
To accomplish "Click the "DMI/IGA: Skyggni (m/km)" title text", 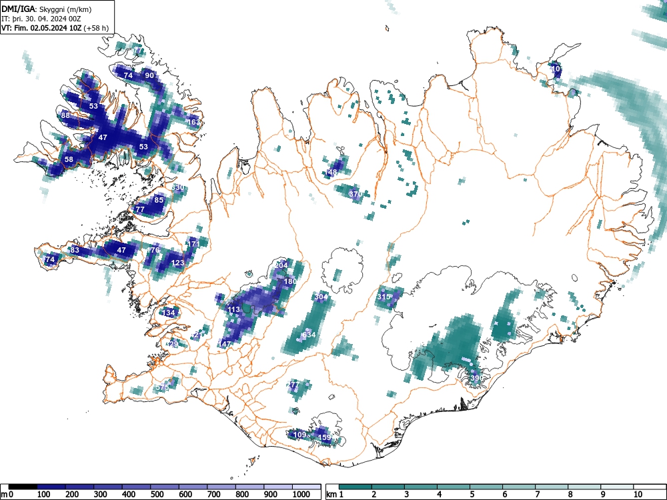I will pos(47,9).
